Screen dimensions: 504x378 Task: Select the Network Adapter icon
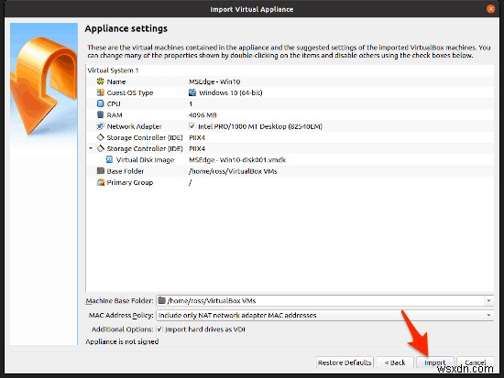point(100,126)
